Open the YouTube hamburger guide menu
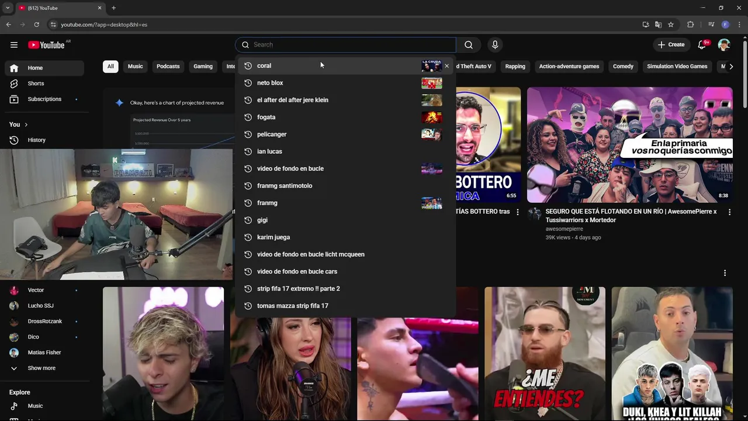This screenshot has width=748, height=421. point(14,45)
